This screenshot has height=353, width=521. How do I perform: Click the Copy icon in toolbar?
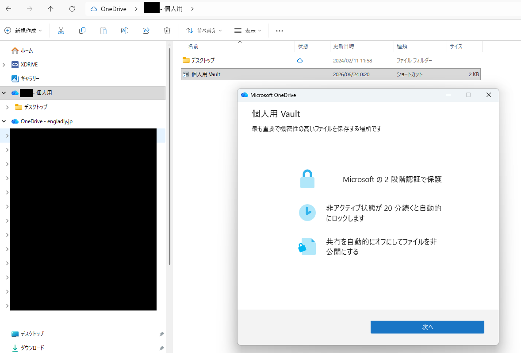click(82, 31)
